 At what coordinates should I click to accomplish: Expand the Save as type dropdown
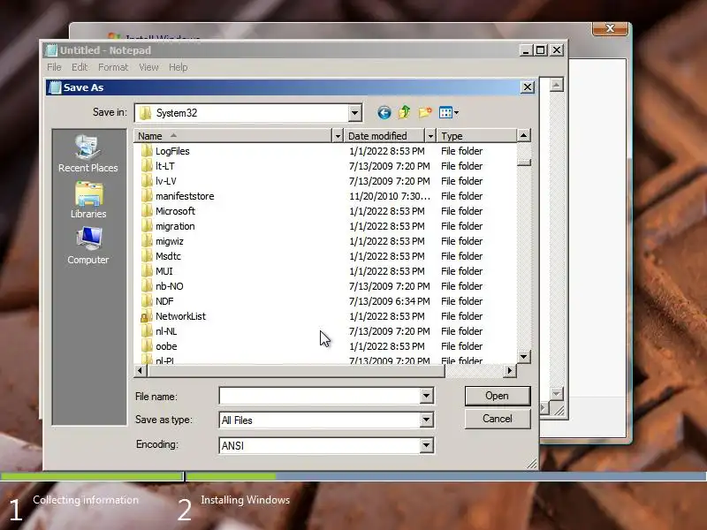[x=426, y=420]
